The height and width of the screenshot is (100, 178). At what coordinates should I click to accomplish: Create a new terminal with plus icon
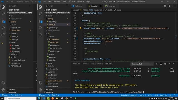coord(156,64)
